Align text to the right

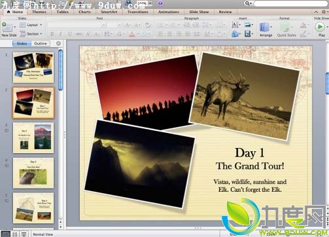coord(179,34)
